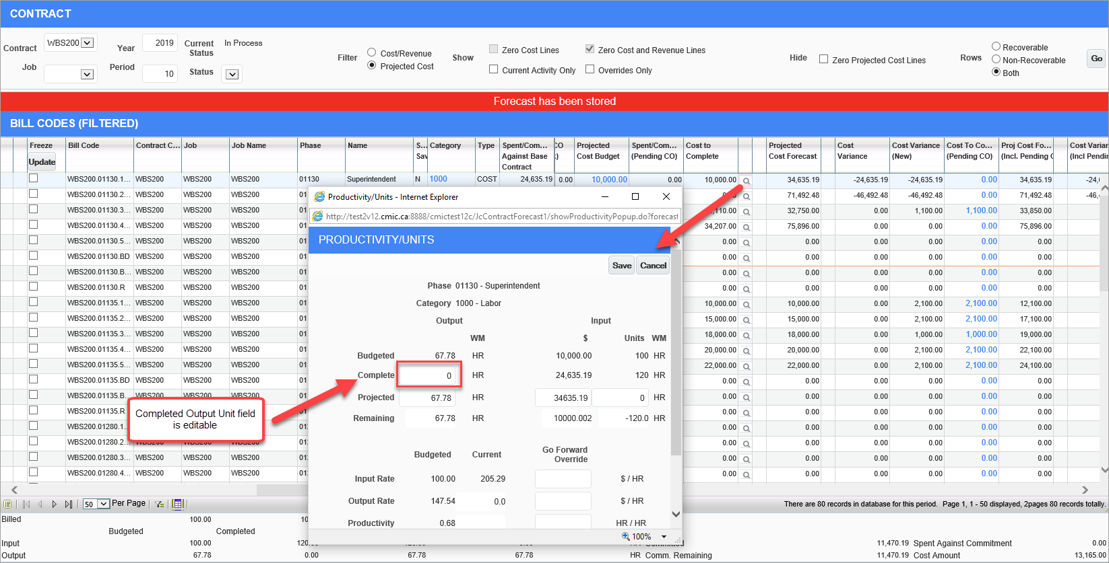Go to previous page of records

[40, 504]
